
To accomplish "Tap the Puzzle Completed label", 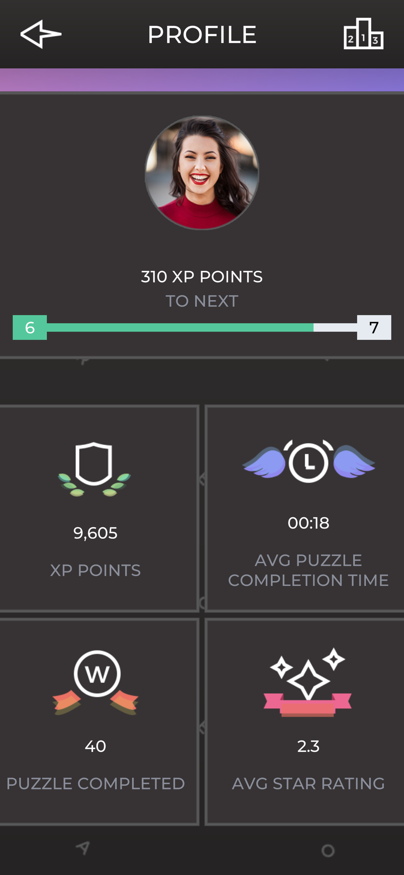I will coord(95,784).
